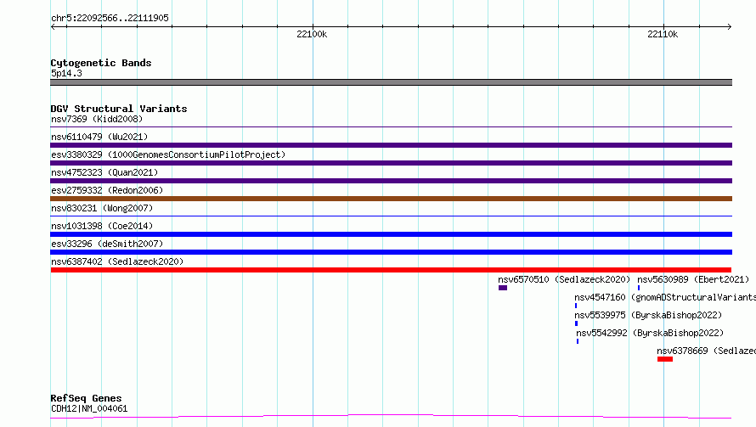
Task: Open the DGV Structural Variants track heading
Action: [119, 109]
